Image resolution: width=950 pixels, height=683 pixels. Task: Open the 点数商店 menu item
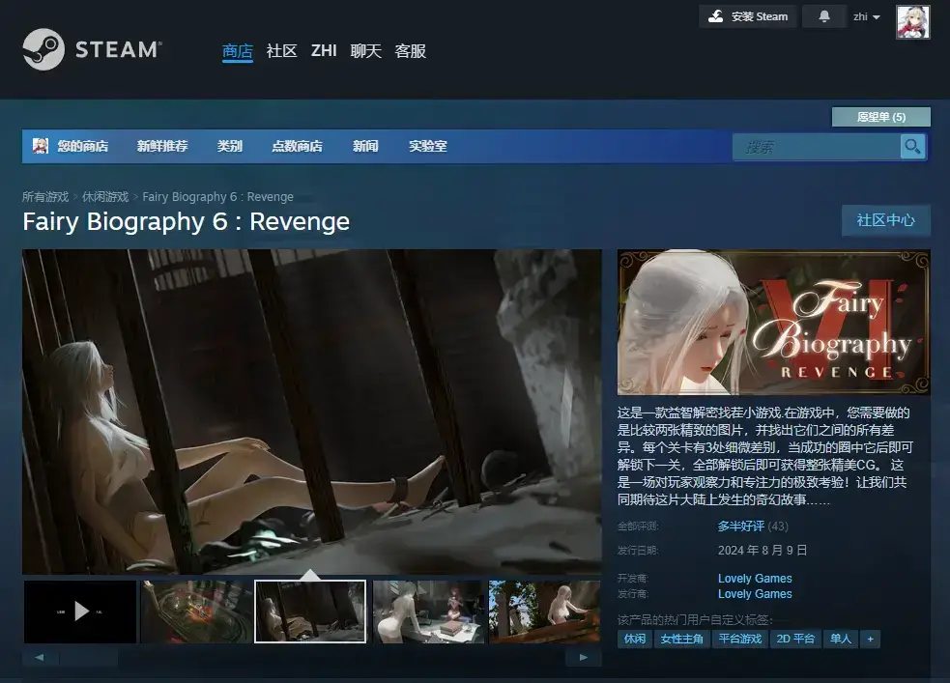(x=297, y=146)
